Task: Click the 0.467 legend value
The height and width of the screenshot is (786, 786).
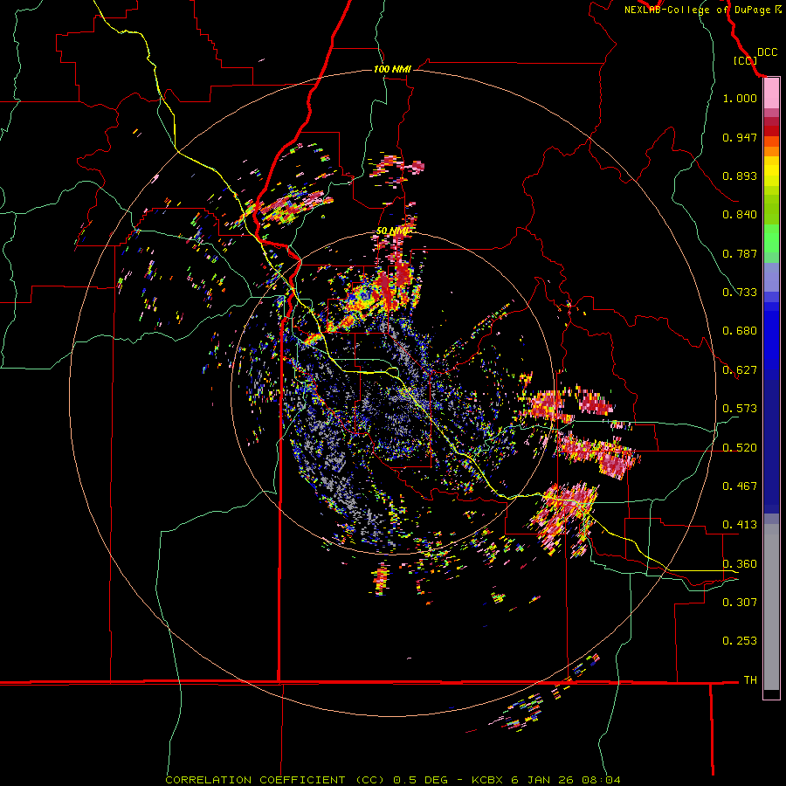Action: pos(740,486)
